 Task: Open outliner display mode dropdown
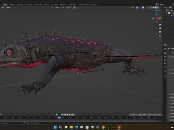pos(170,8)
